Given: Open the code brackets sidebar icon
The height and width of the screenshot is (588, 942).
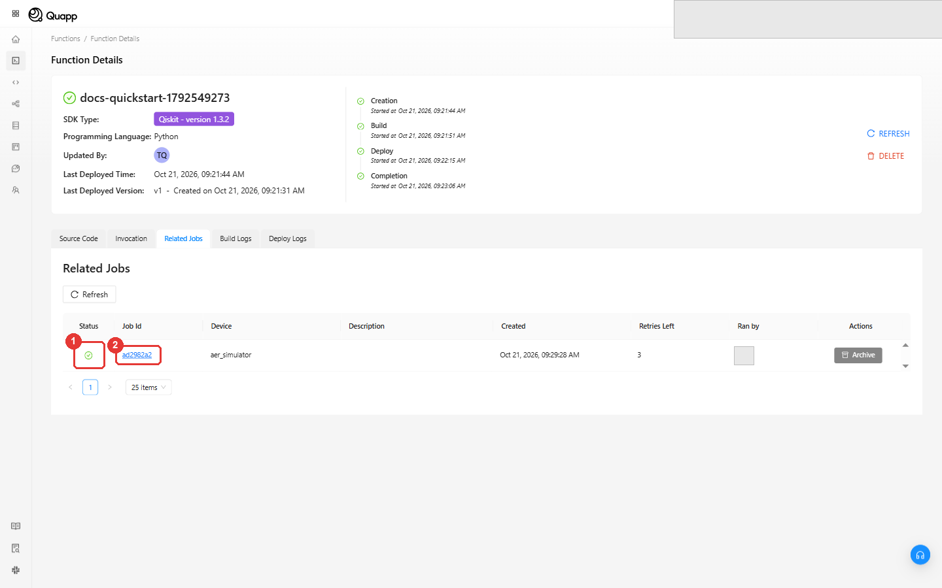Looking at the screenshot, I should (16, 82).
